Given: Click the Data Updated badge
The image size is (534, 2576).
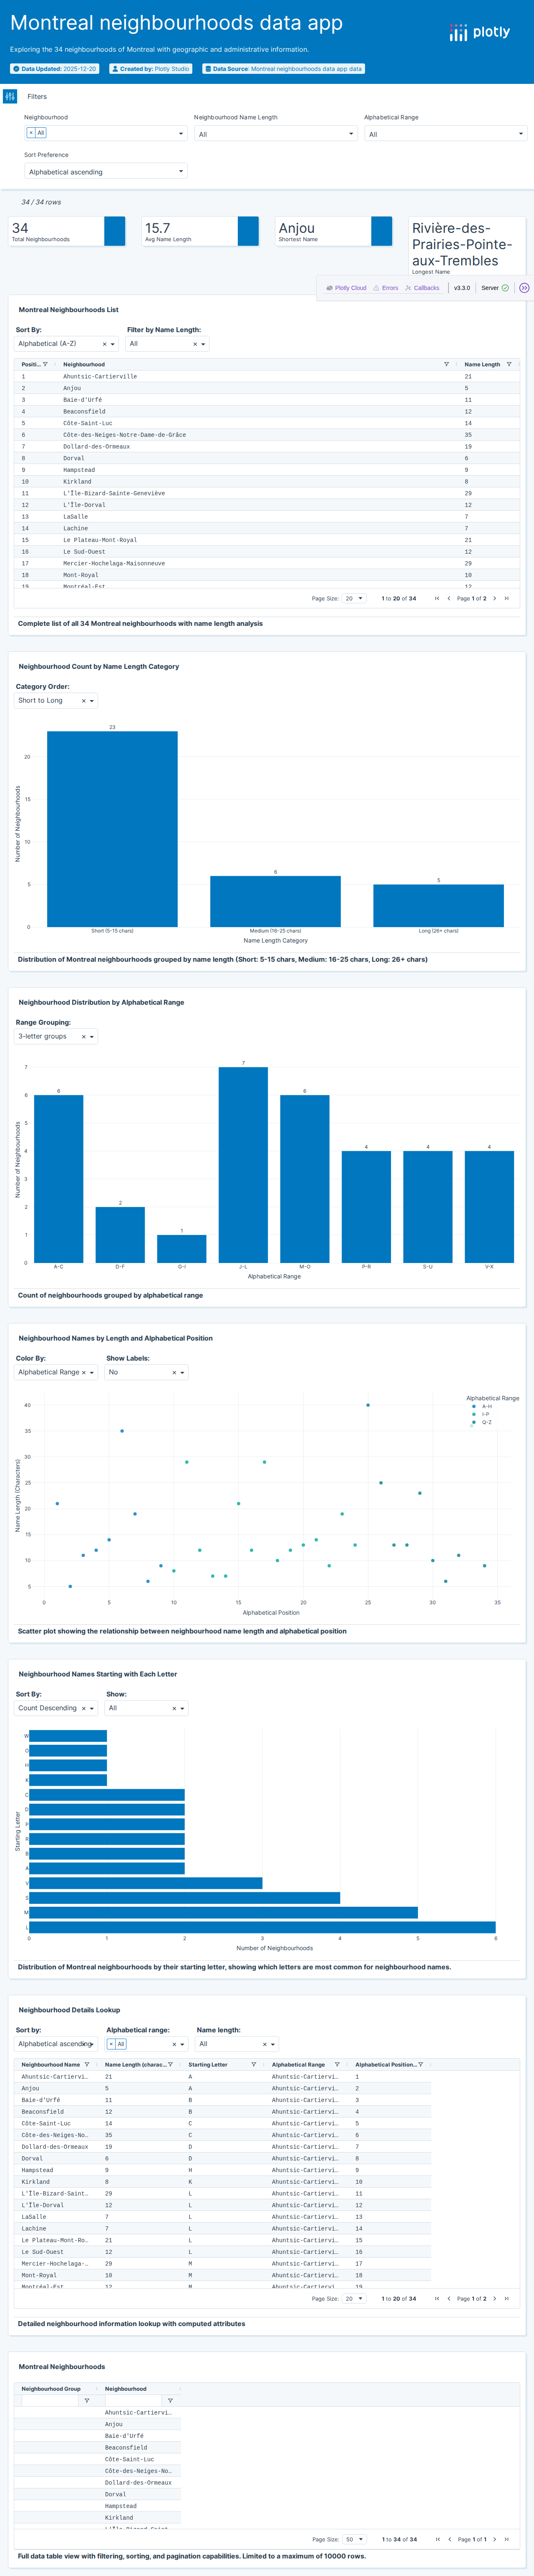Looking at the screenshot, I should (54, 69).
